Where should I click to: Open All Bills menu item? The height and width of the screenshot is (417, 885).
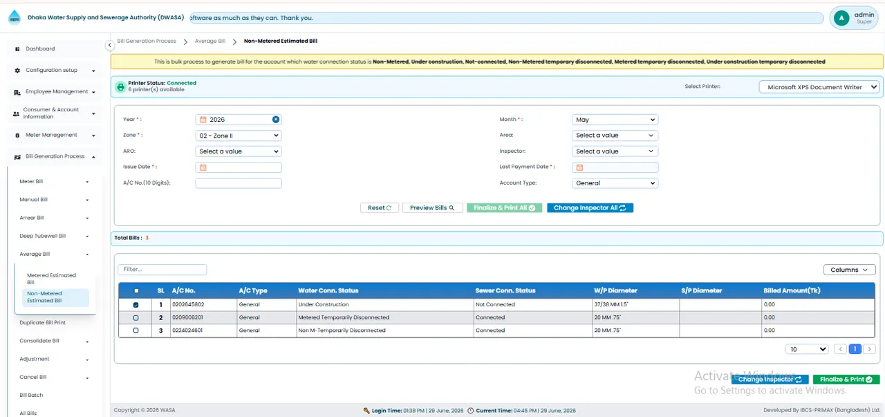click(x=28, y=413)
